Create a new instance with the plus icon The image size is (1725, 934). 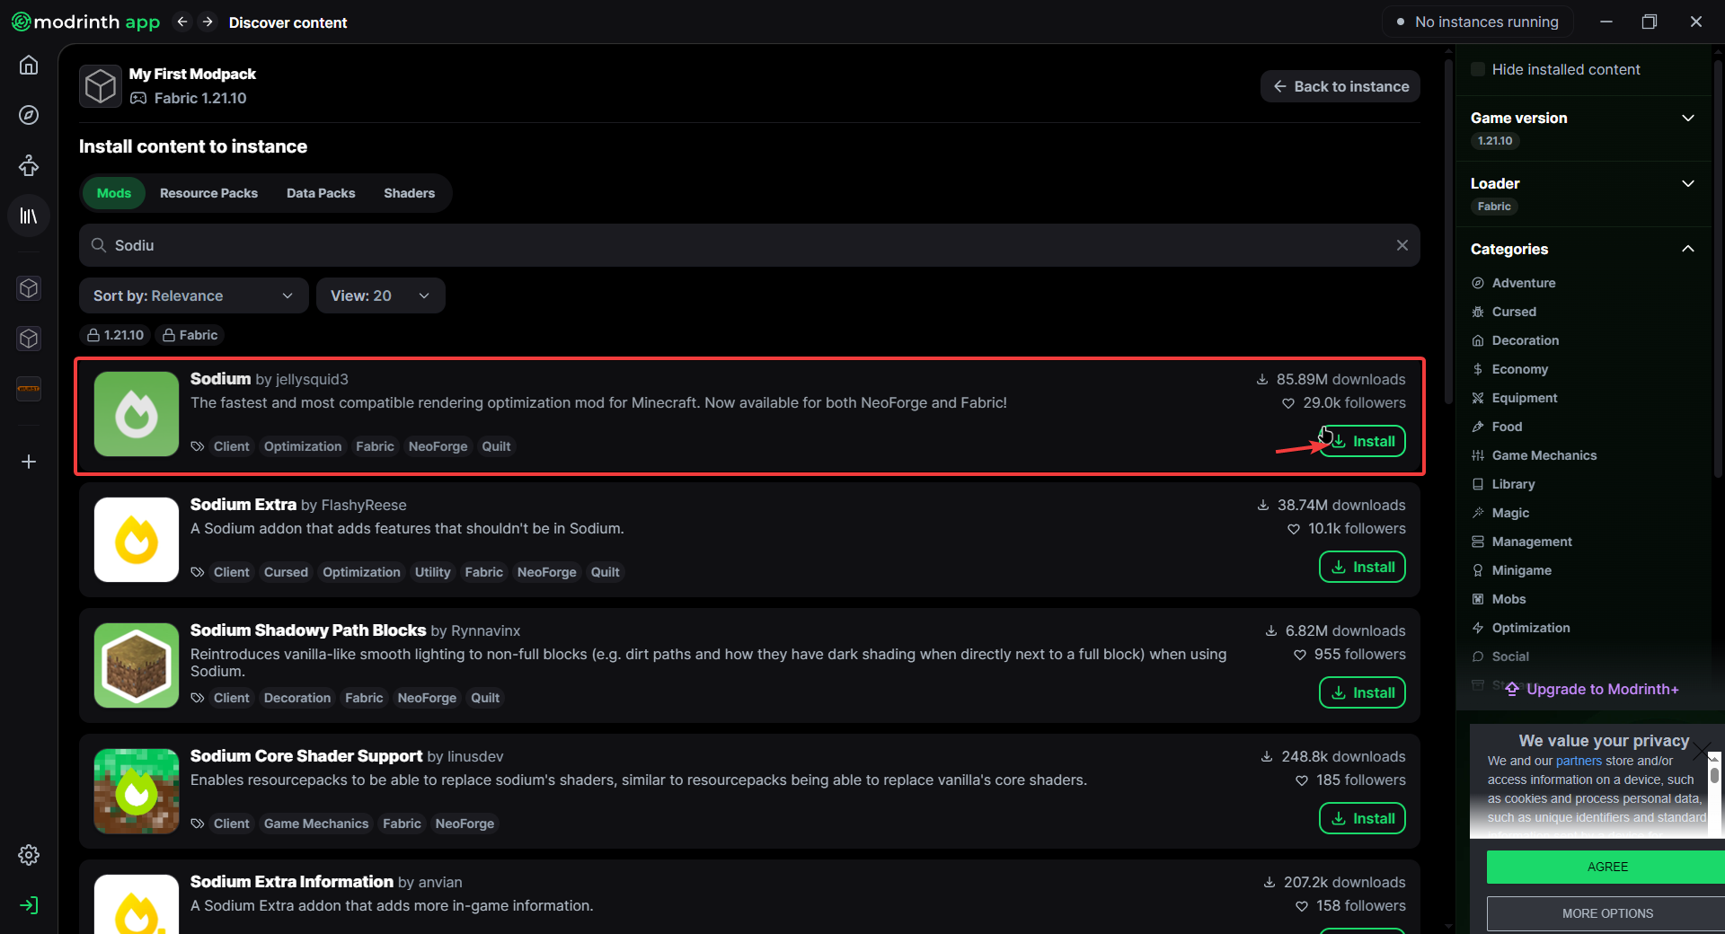[29, 462]
